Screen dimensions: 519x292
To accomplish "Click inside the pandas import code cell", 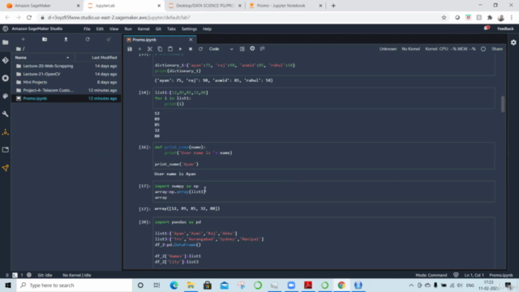I will coord(324,243).
